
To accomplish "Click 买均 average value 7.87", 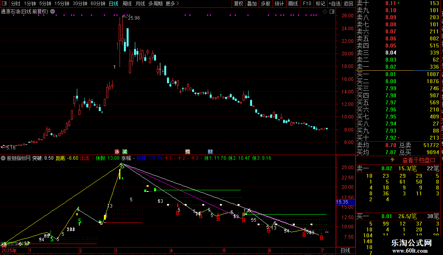I will 391,152.
